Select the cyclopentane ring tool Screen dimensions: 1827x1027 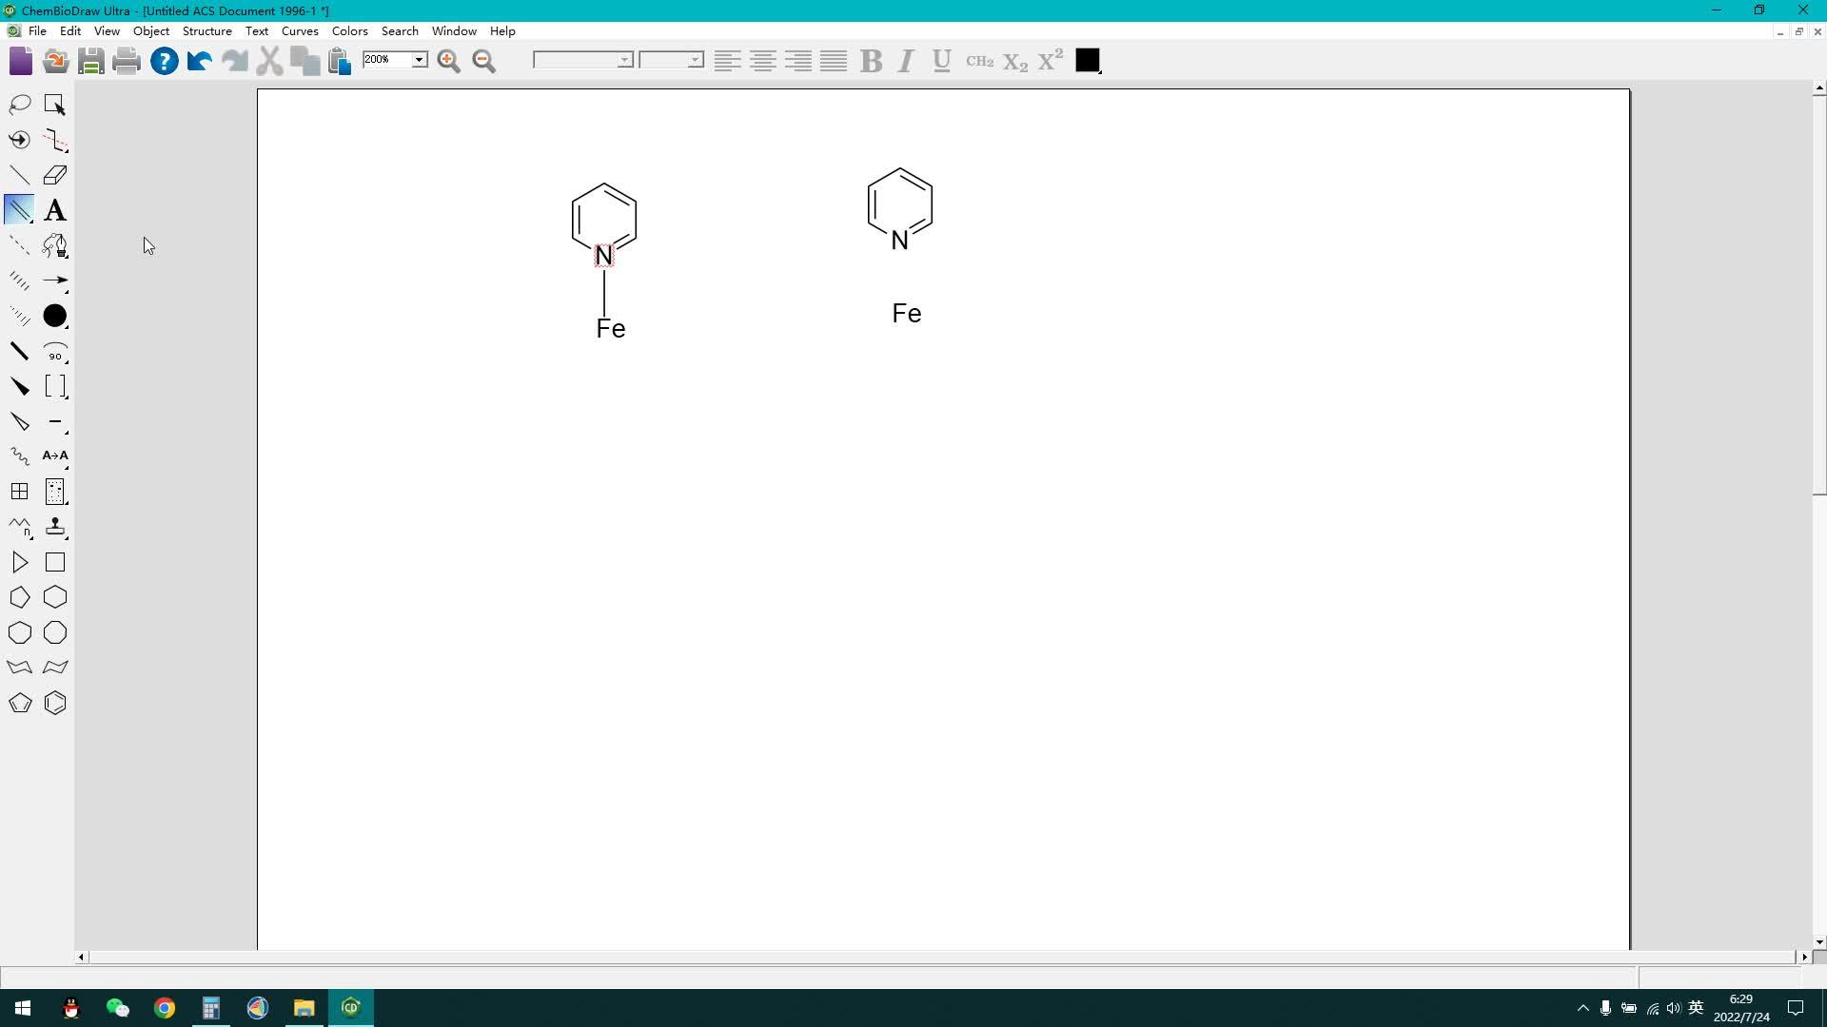click(19, 597)
